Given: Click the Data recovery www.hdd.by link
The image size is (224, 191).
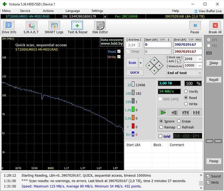Looking at the screenshot, I should [x=112, y=42].
